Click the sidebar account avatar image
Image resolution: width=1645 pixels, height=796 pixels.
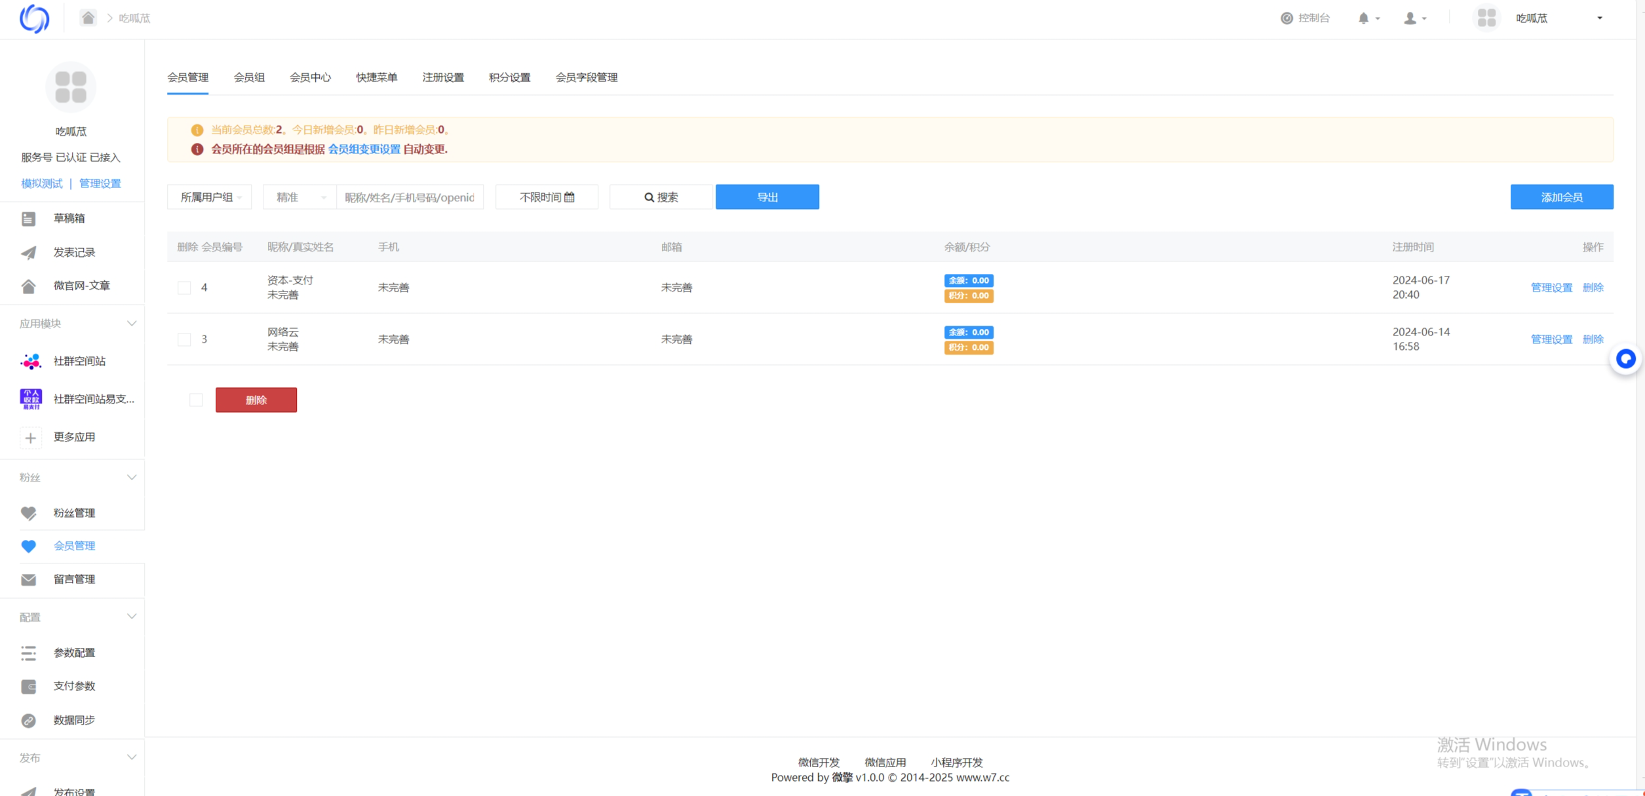[x=71, y=87]
